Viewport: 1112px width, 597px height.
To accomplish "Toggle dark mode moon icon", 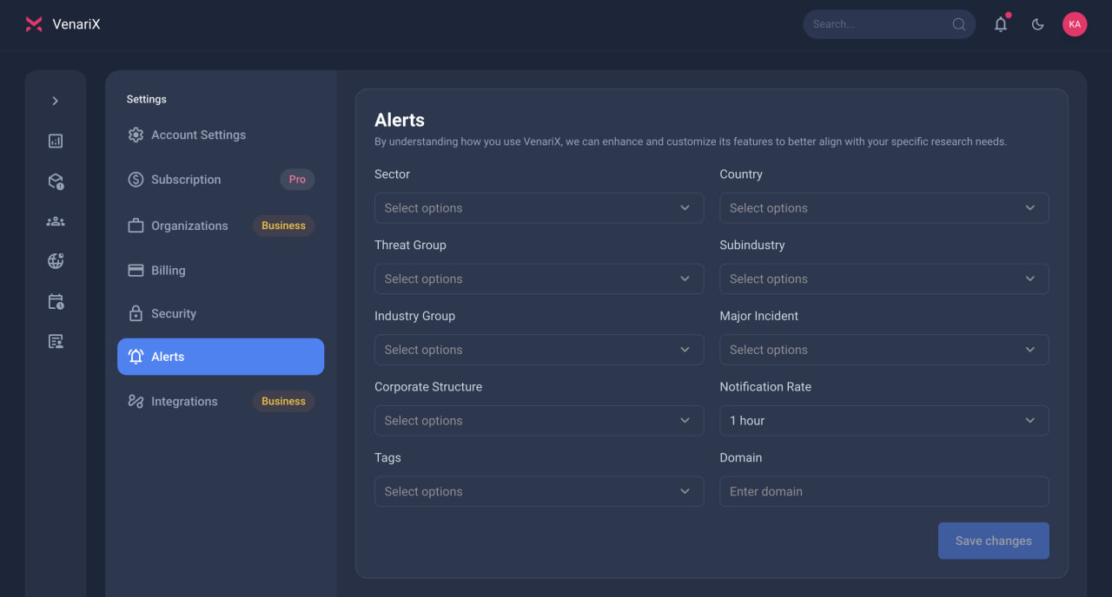I will (x=1037, y=24).
